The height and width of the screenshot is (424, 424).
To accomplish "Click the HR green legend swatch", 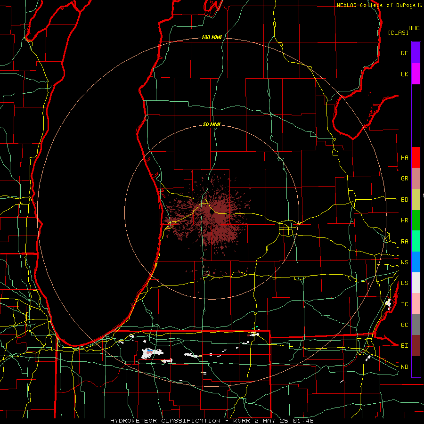I will pos(416,220).
